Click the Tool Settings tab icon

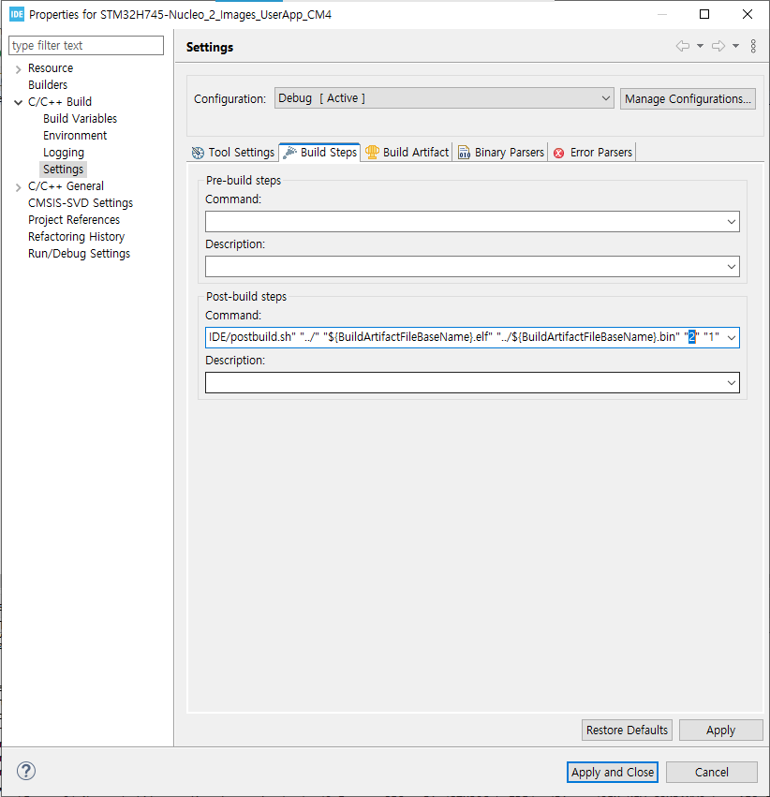(x=198, y=153)
